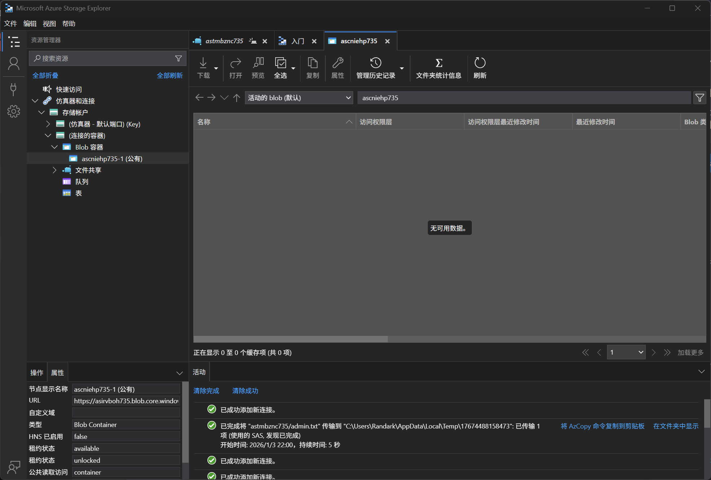Open the active blob view dropdown
This screenshot has height=480, width=711.
(x=299, y=98)
